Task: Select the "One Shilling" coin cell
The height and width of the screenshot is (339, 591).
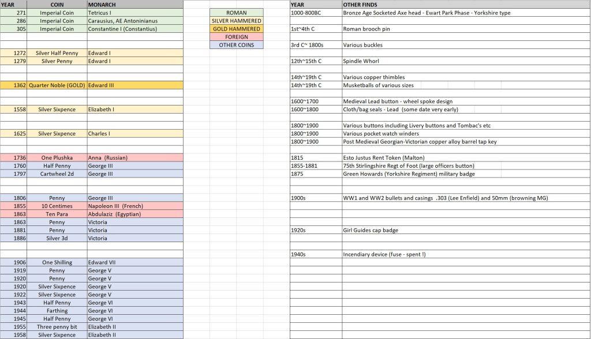Action: pos(57,262)
